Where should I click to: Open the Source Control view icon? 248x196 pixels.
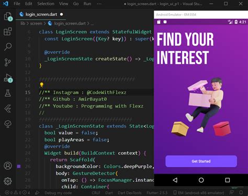click(7, 62)
